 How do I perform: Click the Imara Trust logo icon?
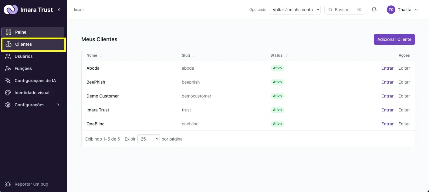[x=11, y=10]
